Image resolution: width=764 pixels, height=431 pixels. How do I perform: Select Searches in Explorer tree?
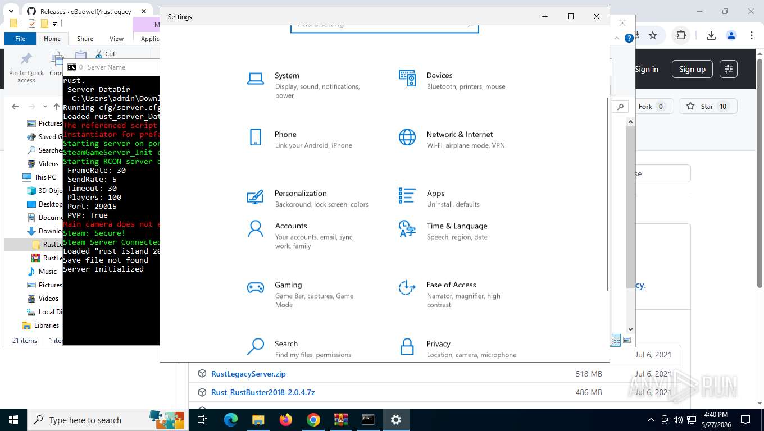(x=44, y=150)
